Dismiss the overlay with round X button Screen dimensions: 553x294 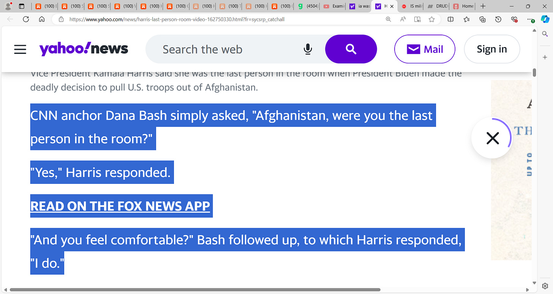pos(493,138)
